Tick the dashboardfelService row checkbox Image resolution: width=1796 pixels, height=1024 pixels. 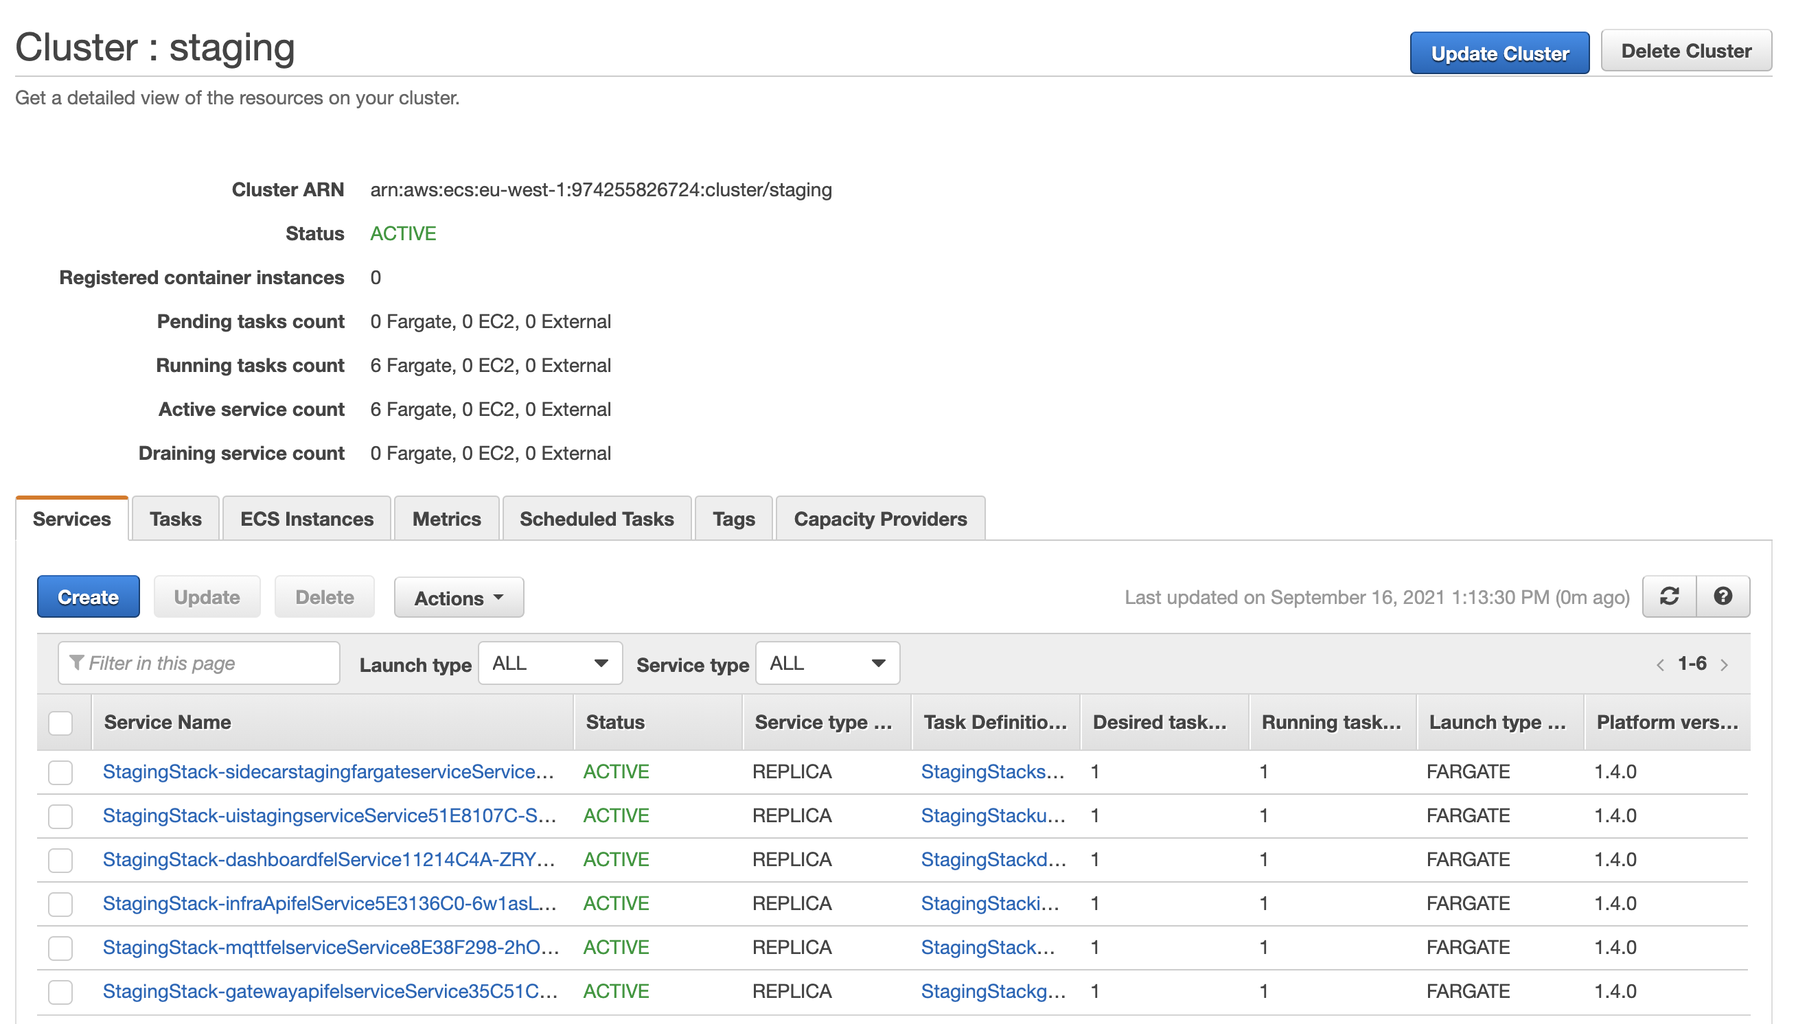click(60, 859)
